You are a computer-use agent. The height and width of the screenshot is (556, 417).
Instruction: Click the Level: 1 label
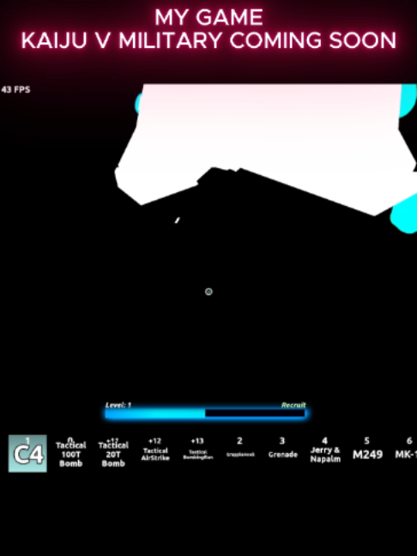point(118,405)
